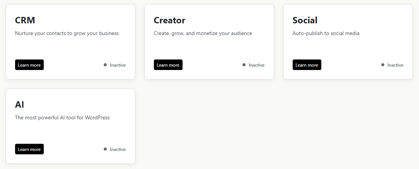
Task: Click the Inactive label on Social card
Action: click(395, 65)
